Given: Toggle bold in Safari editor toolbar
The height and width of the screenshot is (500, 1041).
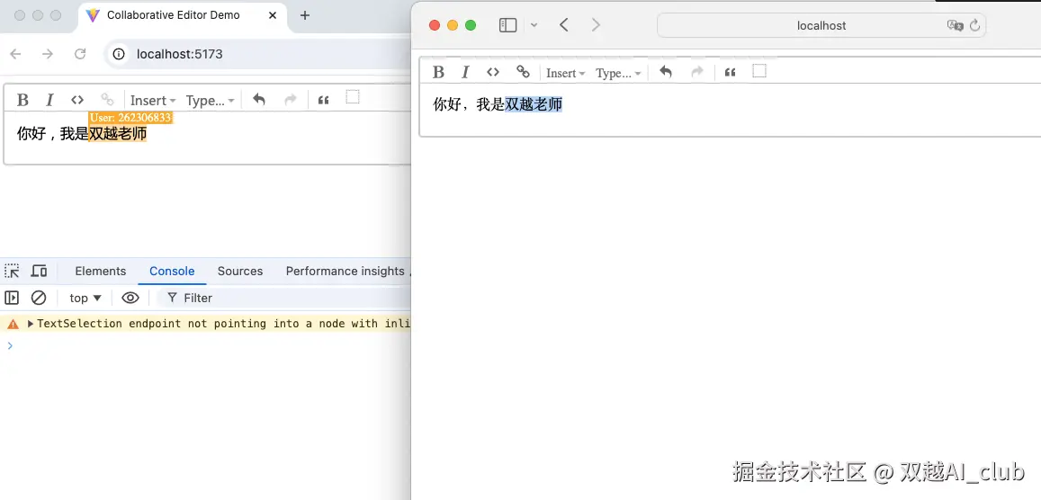Looking at the screenshot, I should point(438,72).
